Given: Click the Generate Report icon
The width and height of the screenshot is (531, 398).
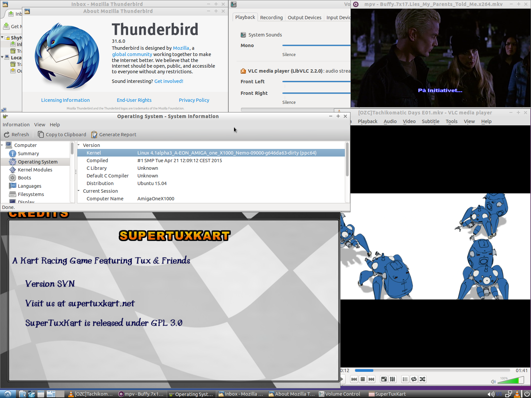Looking at the screenshot, I should click(x=94, y=135).
